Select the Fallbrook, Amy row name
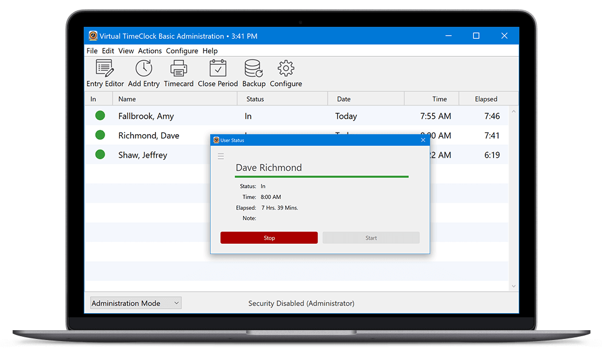The height and width of the screenshot is (357, 602). click(146, 116)
